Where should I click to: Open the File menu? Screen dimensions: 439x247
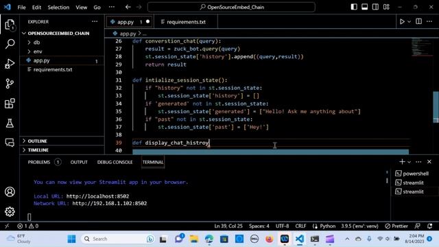pyautogui.click(x=21, y=8)
